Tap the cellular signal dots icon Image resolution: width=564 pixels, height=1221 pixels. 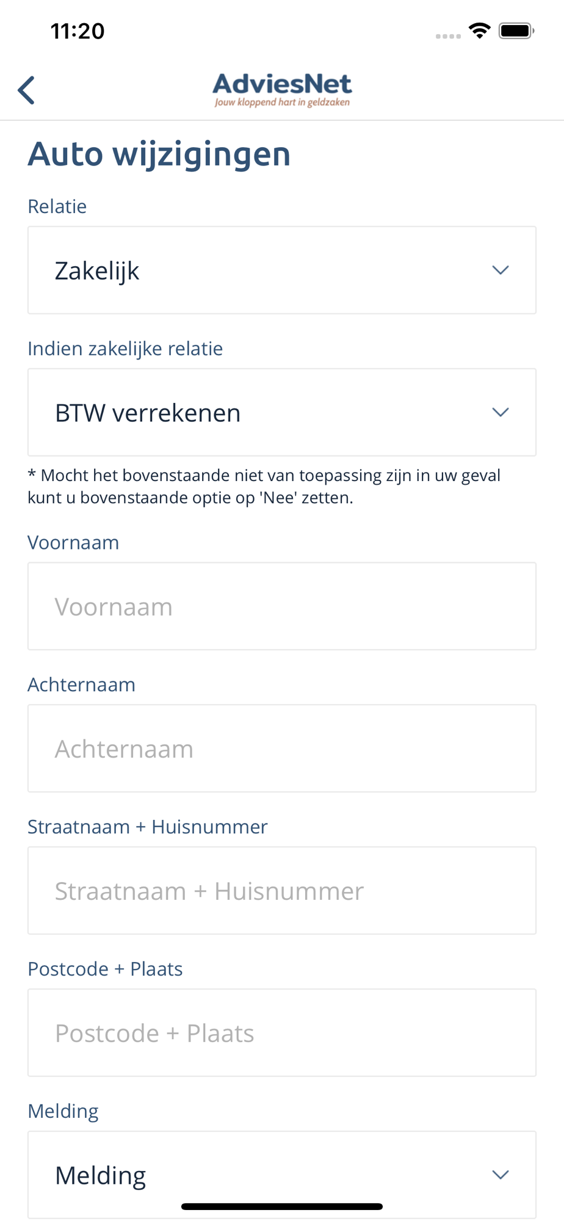(448, 36)
